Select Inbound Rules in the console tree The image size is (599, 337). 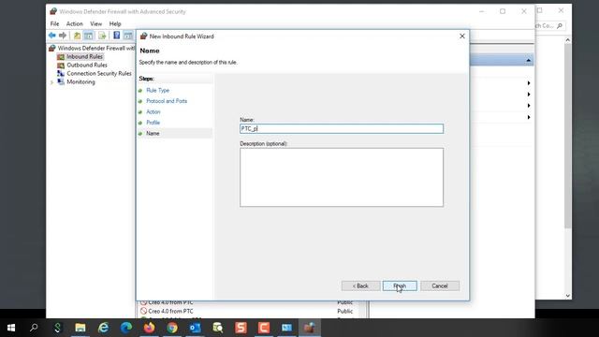pyautogui.click(x=84, y=56)
